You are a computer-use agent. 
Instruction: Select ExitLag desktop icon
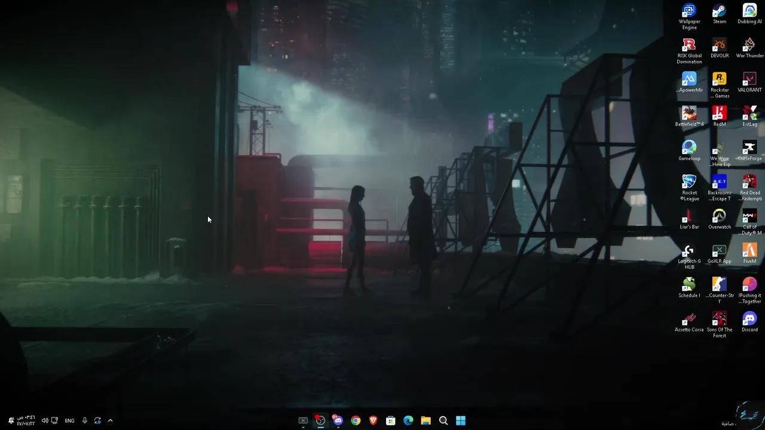749,116
